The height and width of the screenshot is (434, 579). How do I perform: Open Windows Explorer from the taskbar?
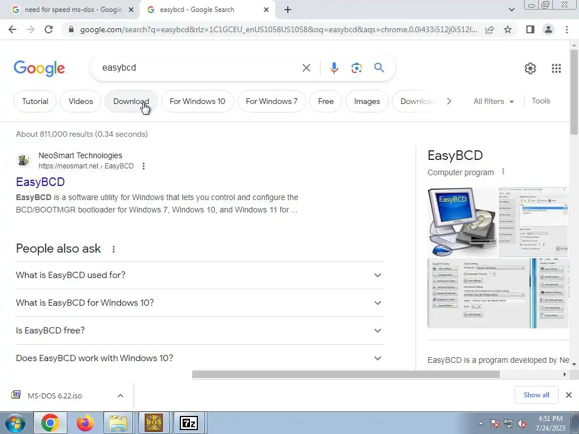(118, 423)
